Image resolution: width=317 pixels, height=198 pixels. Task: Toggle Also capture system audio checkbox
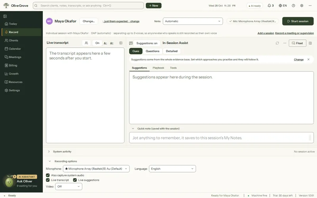(x=48, y=175)
